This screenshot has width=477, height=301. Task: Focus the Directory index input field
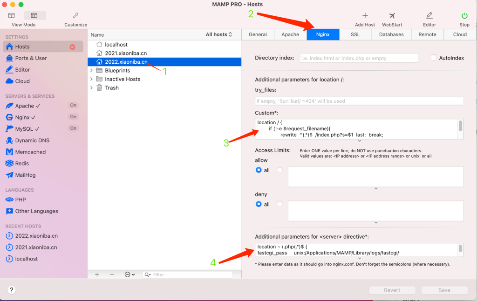coord(359,58)
